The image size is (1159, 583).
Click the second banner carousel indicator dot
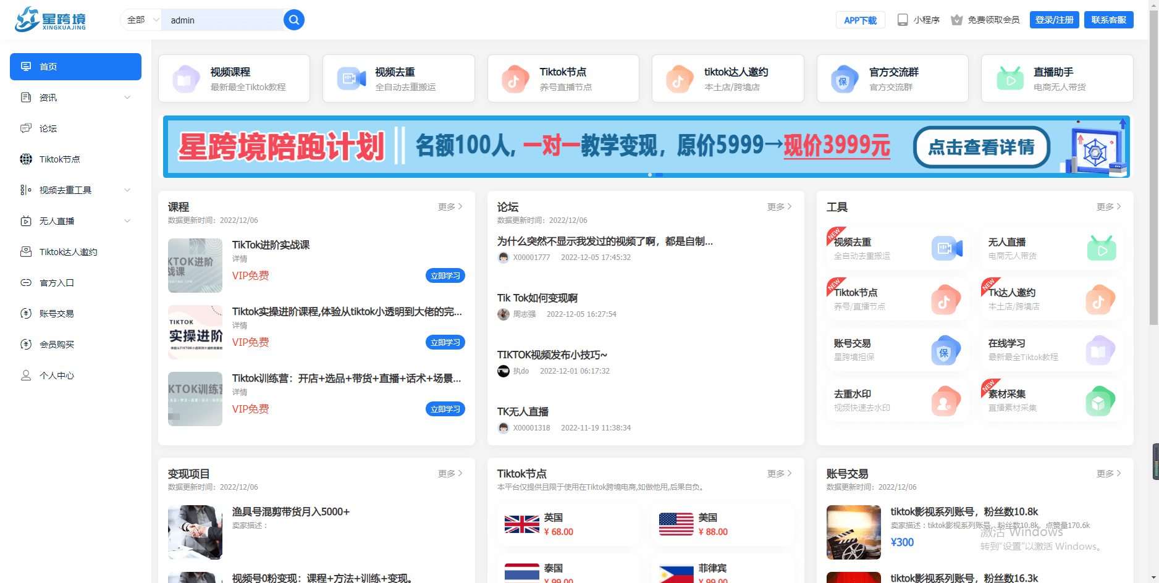659,175
